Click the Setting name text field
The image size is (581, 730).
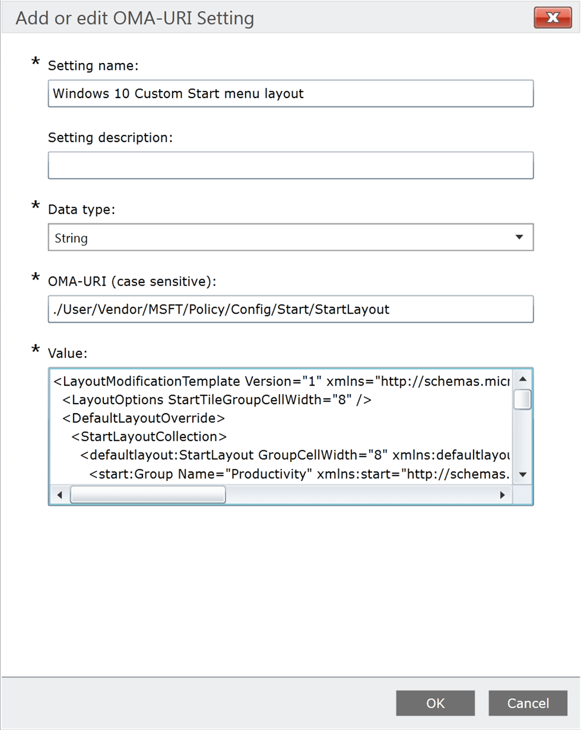coord(290,94)
